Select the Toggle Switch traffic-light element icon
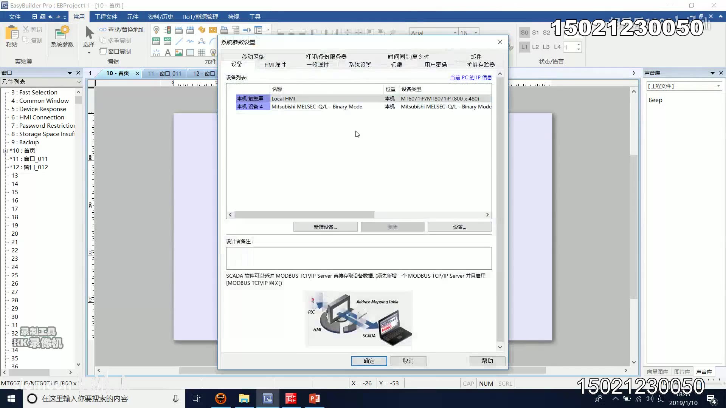 (168, 29)
